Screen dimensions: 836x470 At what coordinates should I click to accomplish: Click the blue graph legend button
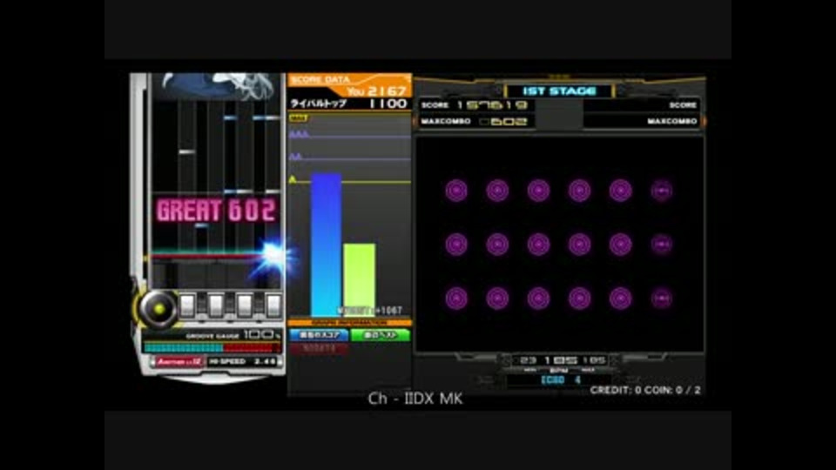click(319, 335)
